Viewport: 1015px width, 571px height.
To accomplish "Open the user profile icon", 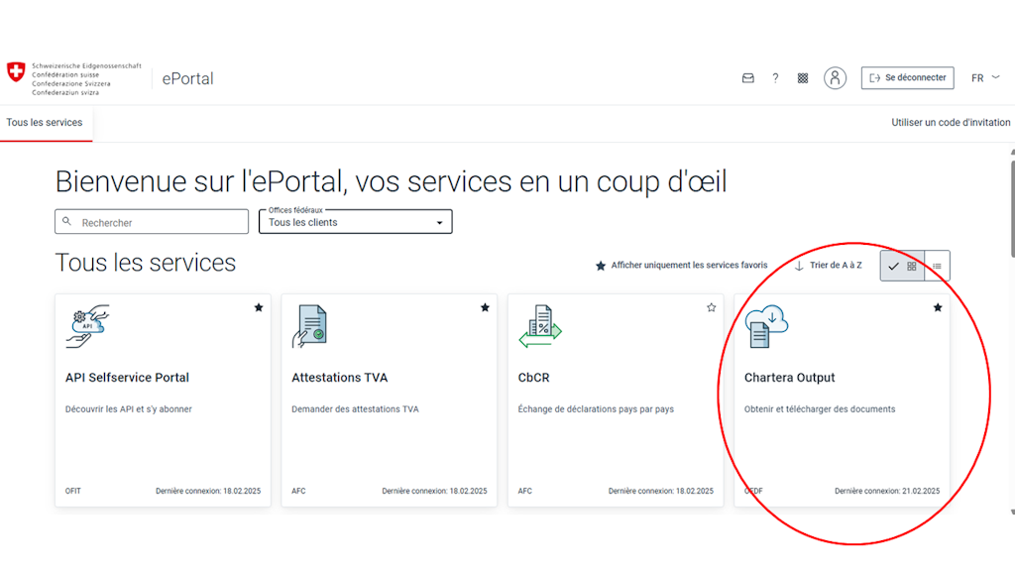I will pyautogui.click(x=835, y=77).
